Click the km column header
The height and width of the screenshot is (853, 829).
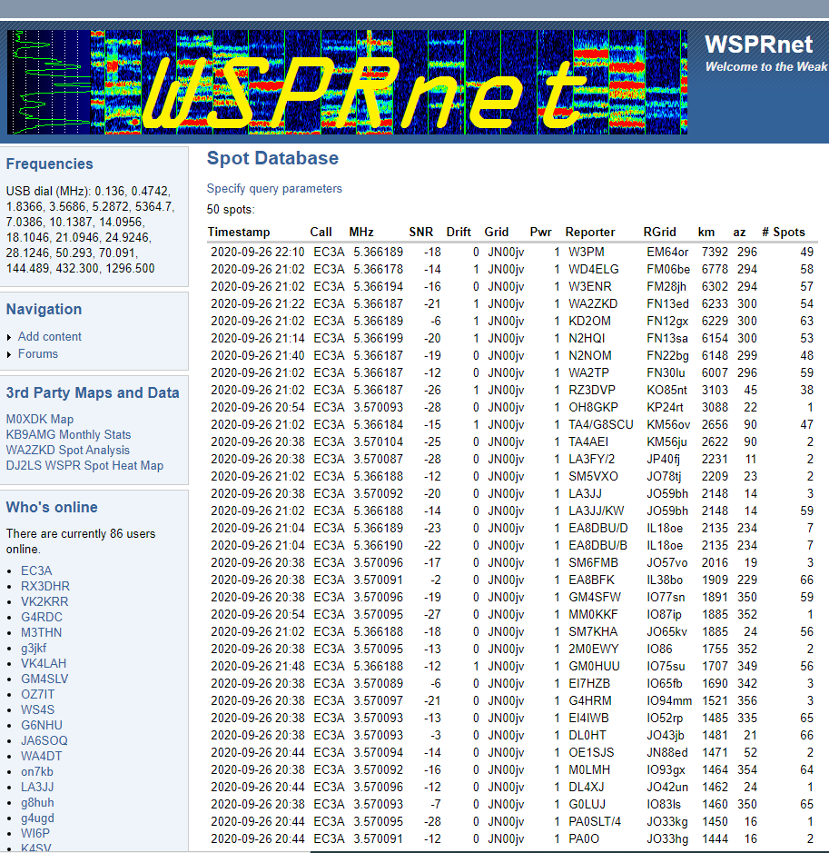pyautogui.click(x=706, y=232)
